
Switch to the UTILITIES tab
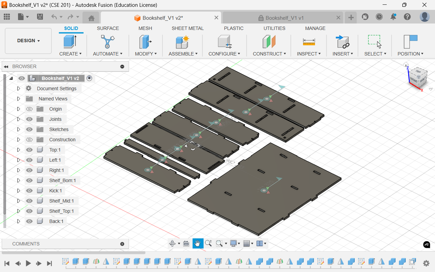click(274, 28)
